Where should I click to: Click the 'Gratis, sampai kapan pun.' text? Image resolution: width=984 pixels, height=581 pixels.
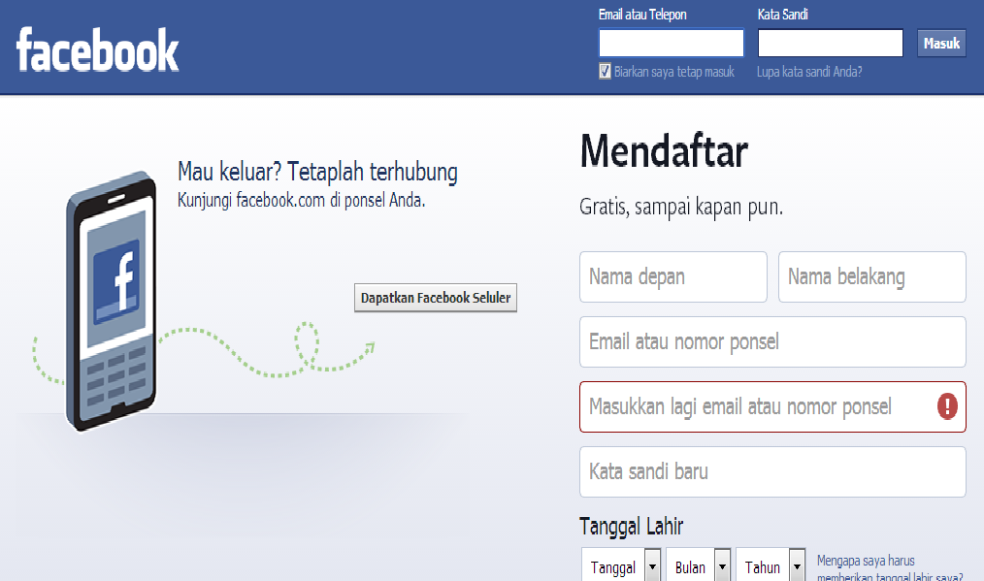681,207
